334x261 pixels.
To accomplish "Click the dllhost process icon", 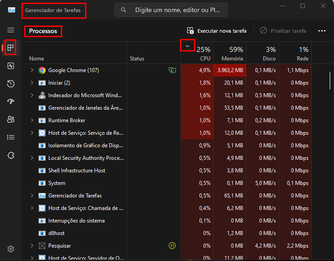I will tap(42, 233).
